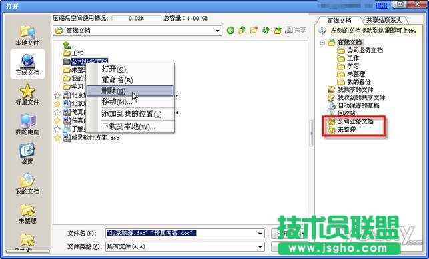
Task: Choose 下载到本地(W)... from context menu
Action: click(x=131, y=126)
